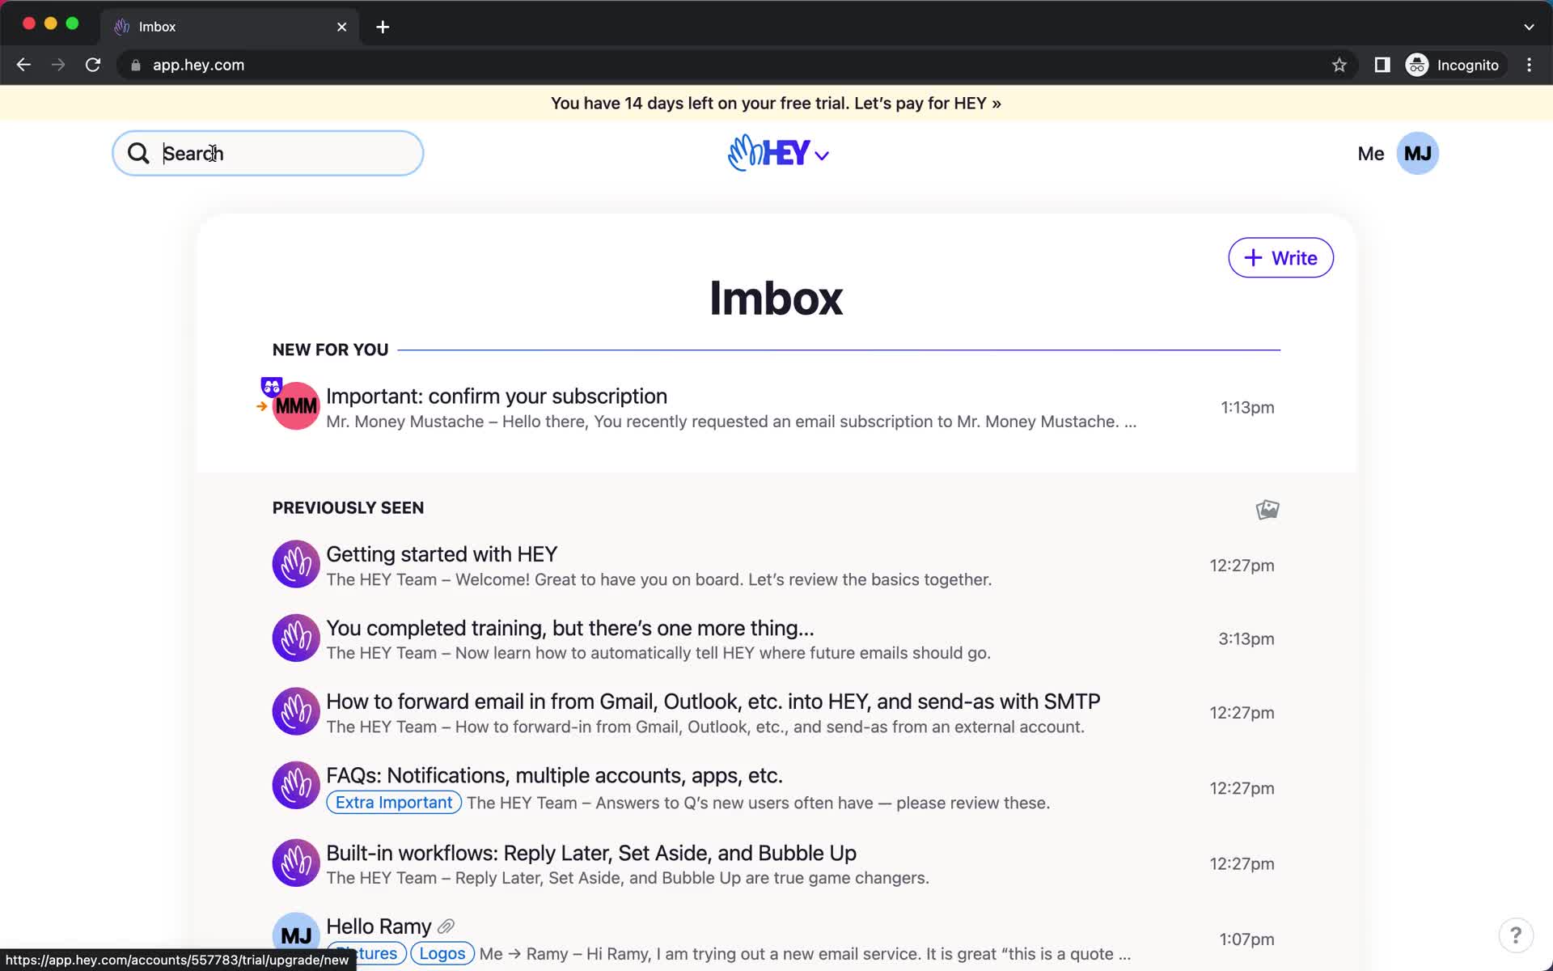
Task: Click the Me label by the avatar
Action: pos(1370,154)
